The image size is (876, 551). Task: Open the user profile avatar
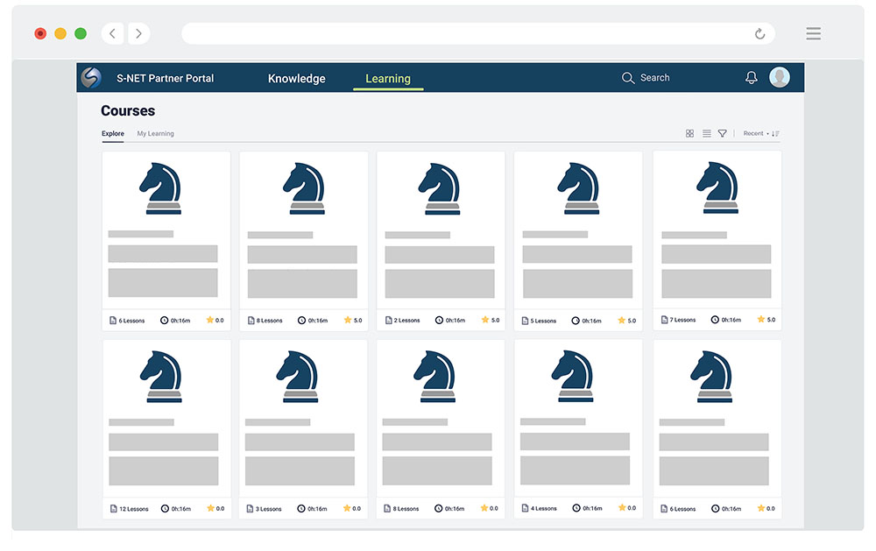click(780, 77)
